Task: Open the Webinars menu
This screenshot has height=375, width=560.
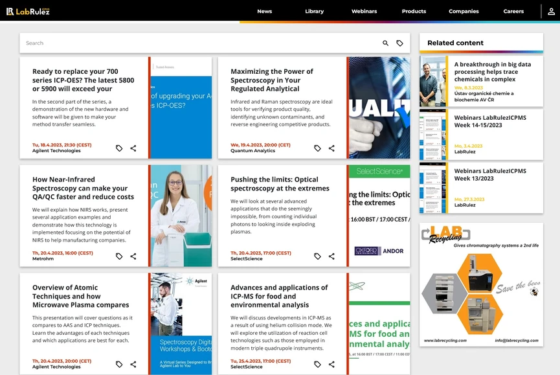Action: (364, 12)
